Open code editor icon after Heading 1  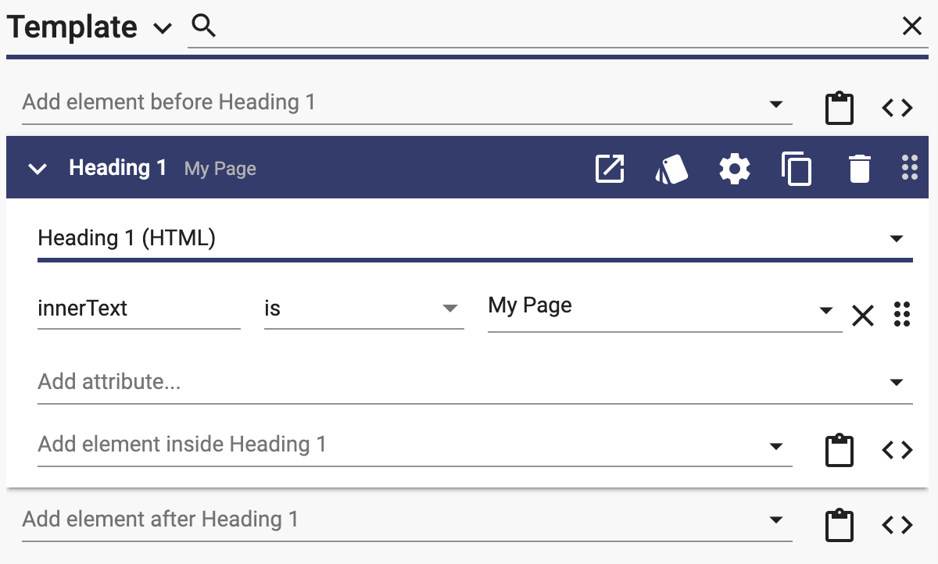897,525
